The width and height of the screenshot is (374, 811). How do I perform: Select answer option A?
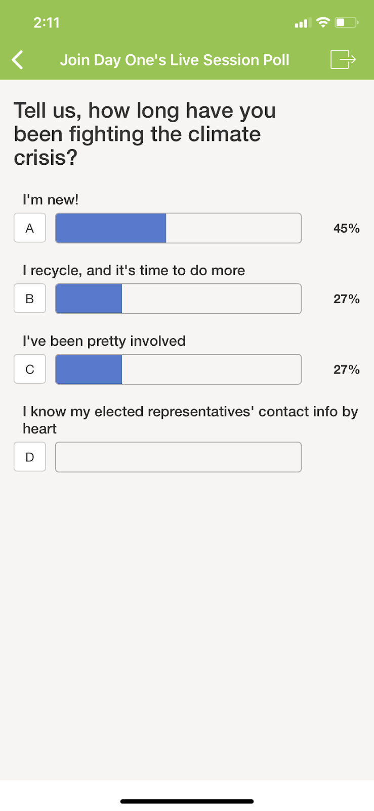point(30,228)
